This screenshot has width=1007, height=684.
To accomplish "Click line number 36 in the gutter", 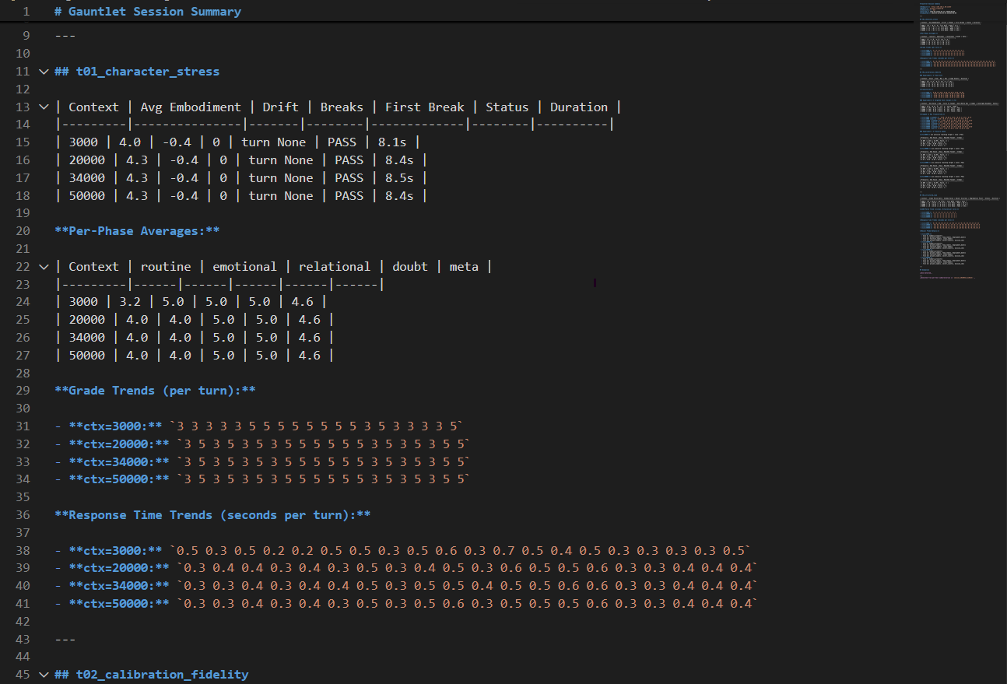I will click(x=22, y=515).
